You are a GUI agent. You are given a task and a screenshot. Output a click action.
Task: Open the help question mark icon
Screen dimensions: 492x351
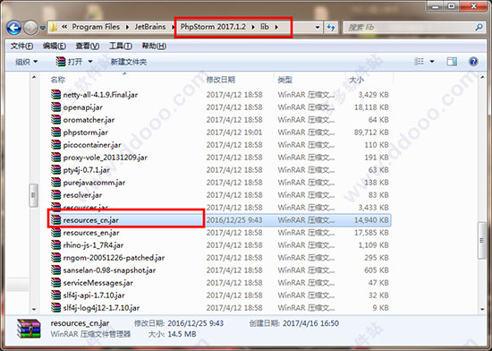tap(473, 62)
